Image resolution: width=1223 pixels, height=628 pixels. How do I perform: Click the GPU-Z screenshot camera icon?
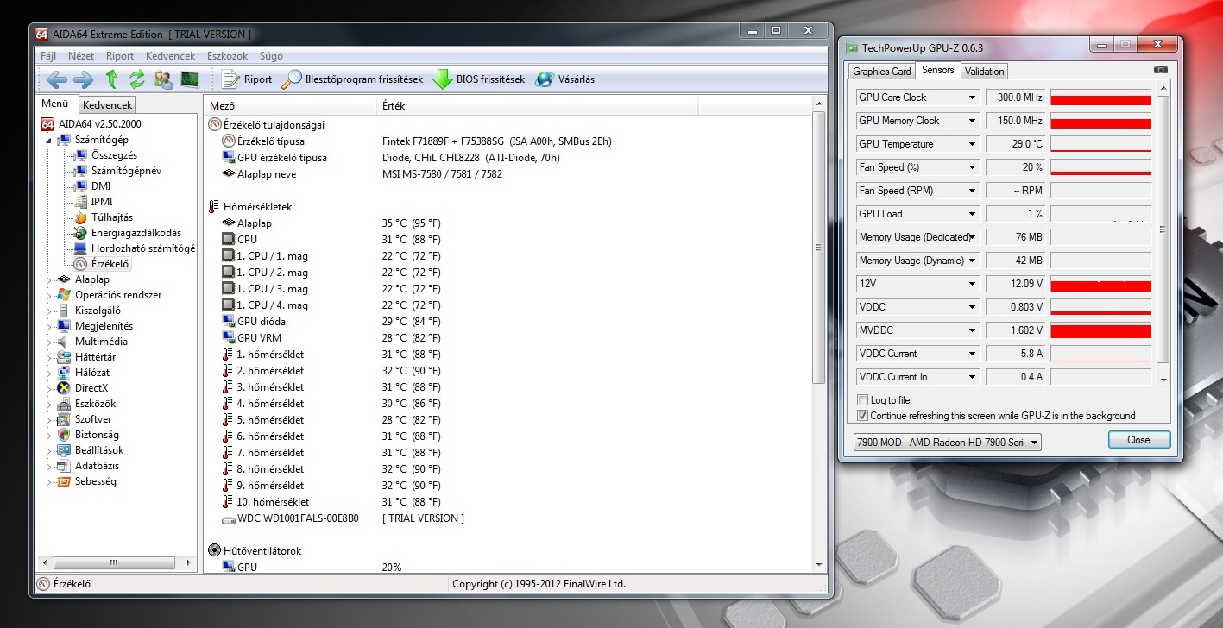1161,70
